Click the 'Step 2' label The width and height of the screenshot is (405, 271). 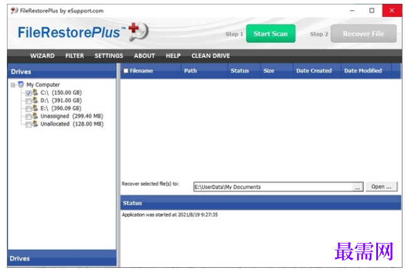click(319, 34)
